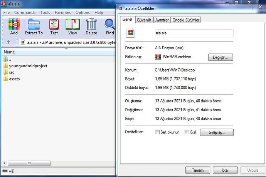Switch to the Güvenlik tab
The image size is (266, 177).
point(144,20)
